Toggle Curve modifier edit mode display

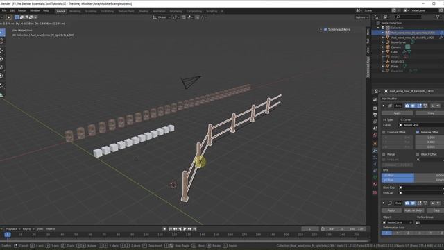419,203
